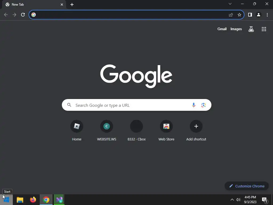Screen dimensions: 273x205
Task: Open Visual Studio Installer in taskbar
Action: tap(59, 200)
